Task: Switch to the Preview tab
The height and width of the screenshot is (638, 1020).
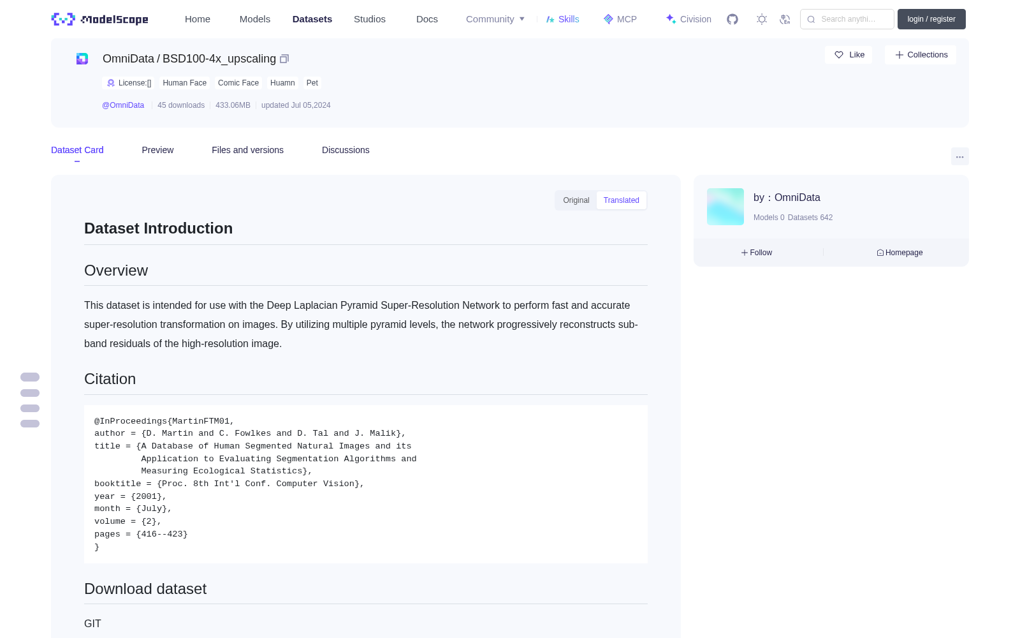Action: 157,150
